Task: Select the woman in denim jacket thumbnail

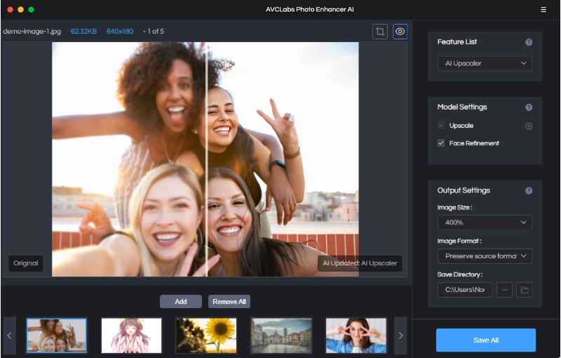Action: click(x=356, y=336)
